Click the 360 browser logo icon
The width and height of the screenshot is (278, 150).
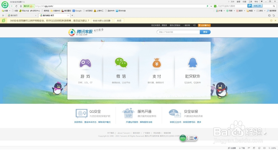[x=5, y=5]
